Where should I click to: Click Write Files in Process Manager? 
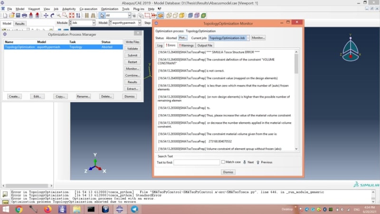[133, 42]
